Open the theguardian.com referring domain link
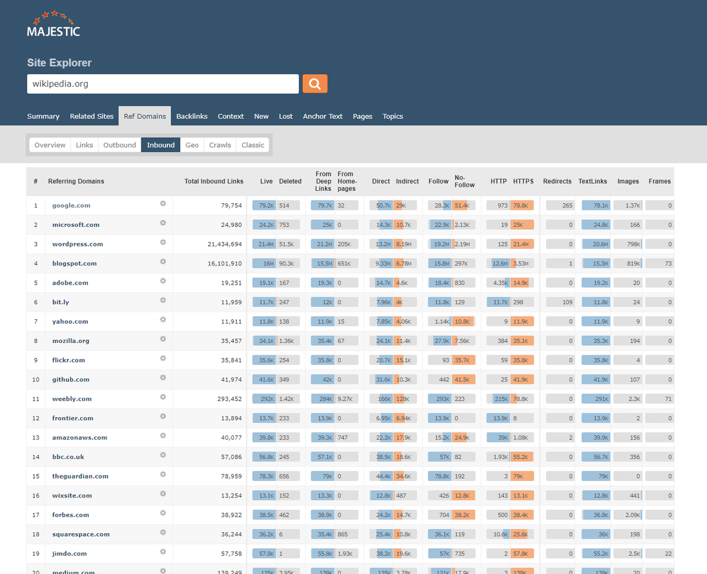The image size is (707, 574). [80, 476]
